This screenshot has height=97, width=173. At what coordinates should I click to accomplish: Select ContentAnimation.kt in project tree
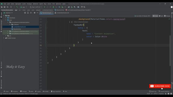(x=19, y=27)
